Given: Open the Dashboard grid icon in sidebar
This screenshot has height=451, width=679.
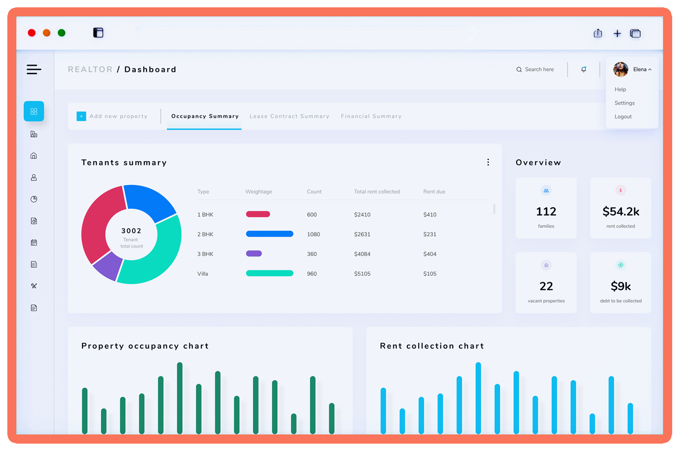Looking at the screenshot, I should [33, 111].
